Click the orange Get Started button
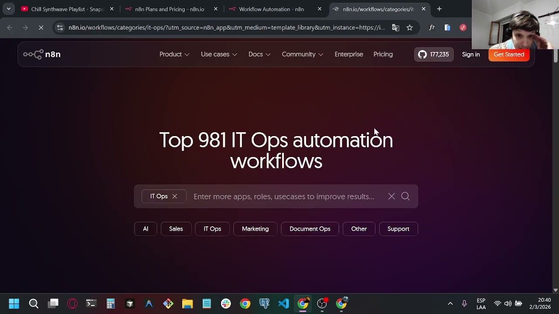Viewport: 559px width, 314px height. click(509, 55)
